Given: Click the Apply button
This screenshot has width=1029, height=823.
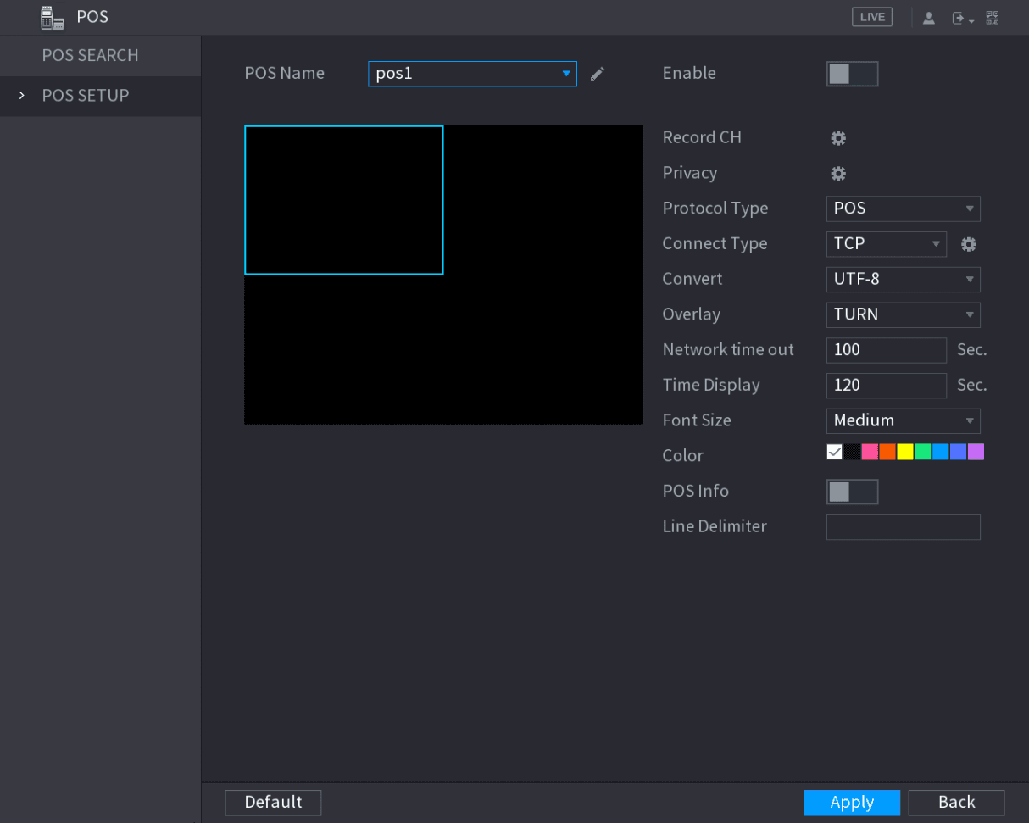Looking at the screenshot, I should pyautogui.click(x=852, y=802).
